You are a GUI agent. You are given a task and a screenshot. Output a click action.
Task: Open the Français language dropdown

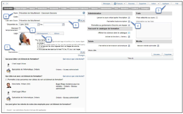[x=119, y=4]
